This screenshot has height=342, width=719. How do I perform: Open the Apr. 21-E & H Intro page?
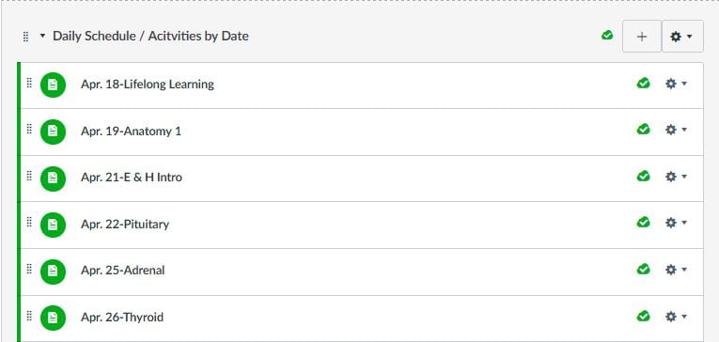click(132, 178)
